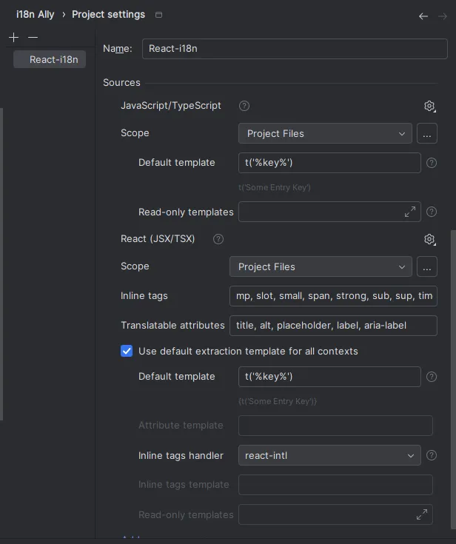Click help icon beside Inline tags handler
Viewport: 456px width, 544px height.
click(x=432, y=456)
